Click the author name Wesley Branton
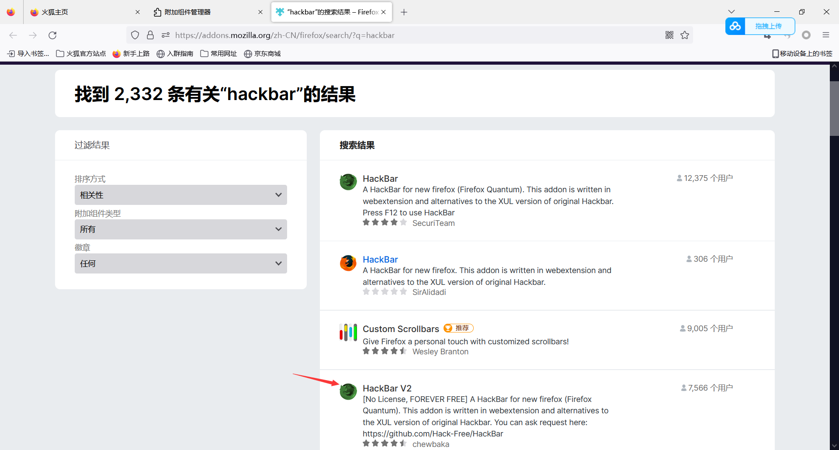 coord(440,352)
